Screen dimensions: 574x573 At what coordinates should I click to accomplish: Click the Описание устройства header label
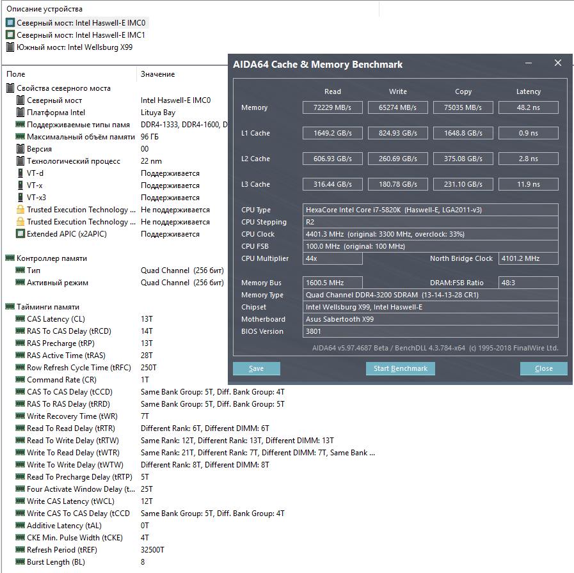(x=44, y=9)
